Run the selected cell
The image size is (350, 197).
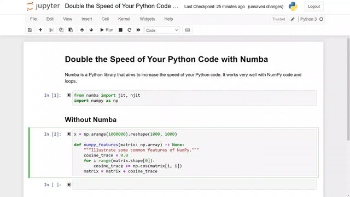point(107,30)
